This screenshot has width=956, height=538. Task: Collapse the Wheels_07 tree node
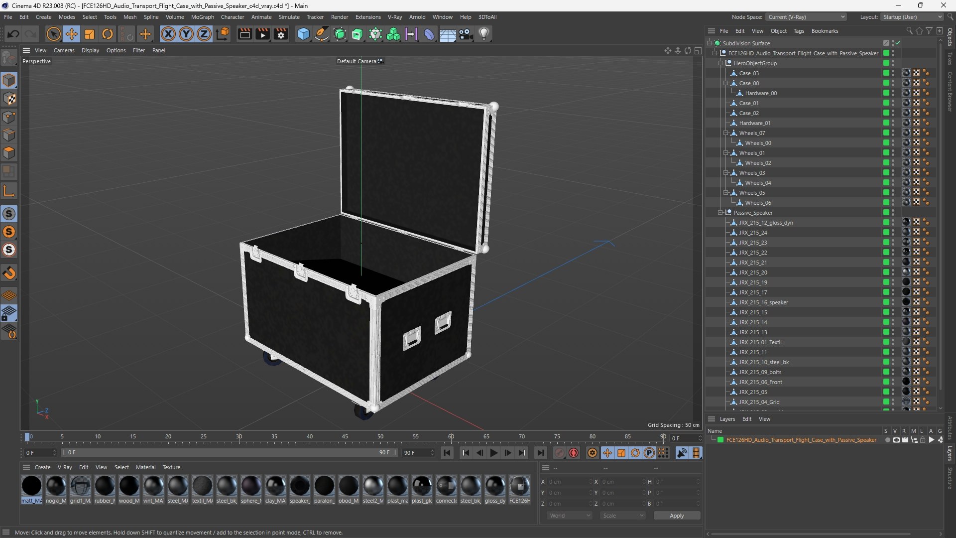tap(725, 133)
